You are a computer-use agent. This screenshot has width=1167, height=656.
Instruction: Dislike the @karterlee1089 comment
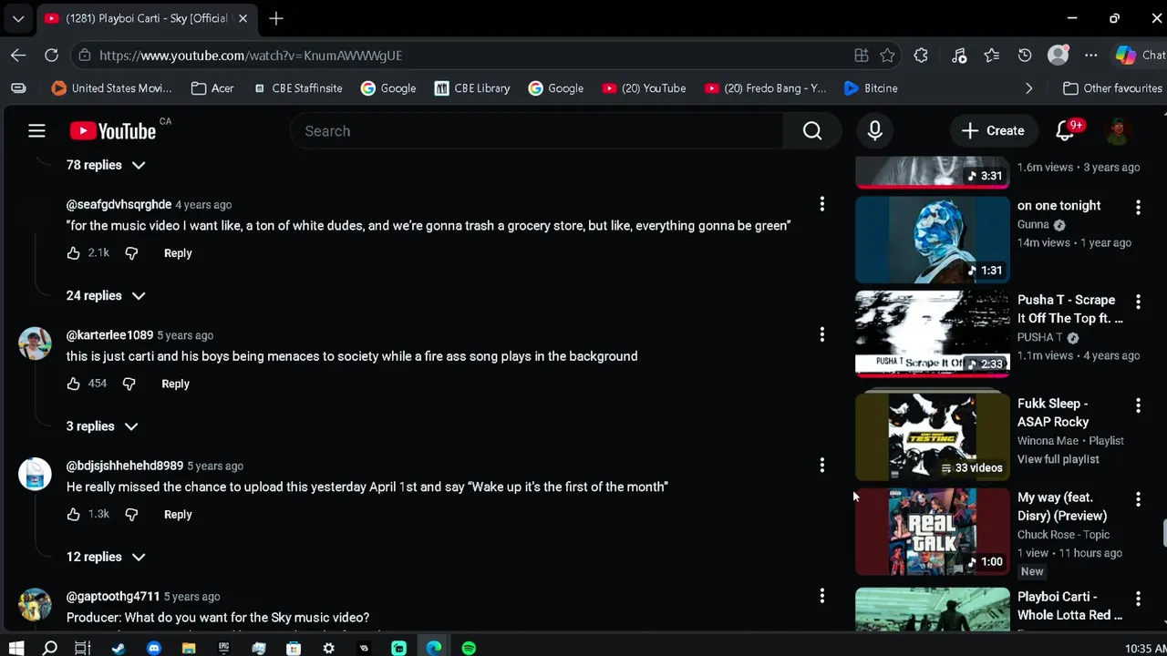click(x=129, y=384)
